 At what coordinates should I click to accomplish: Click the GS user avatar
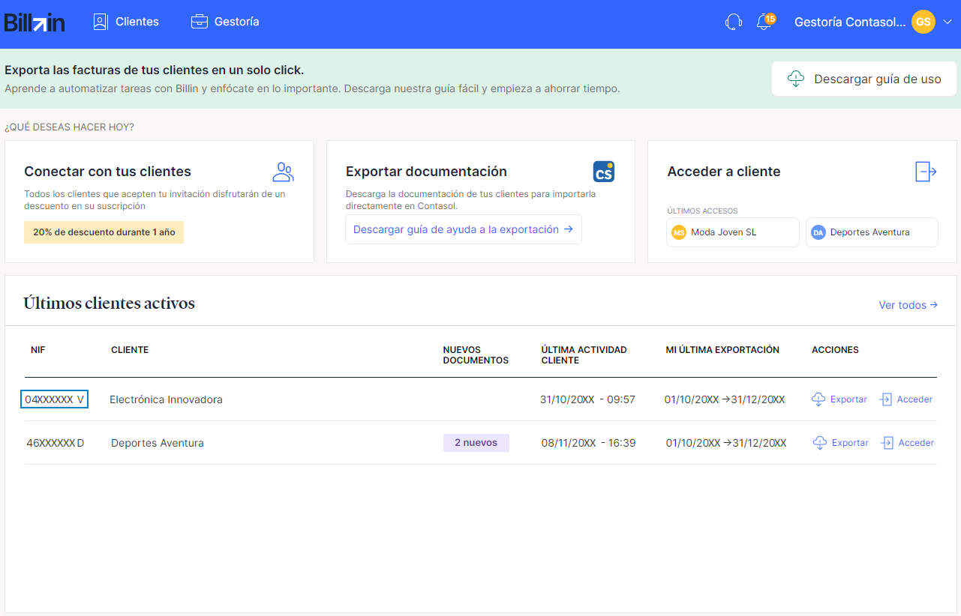coord(923,22)
